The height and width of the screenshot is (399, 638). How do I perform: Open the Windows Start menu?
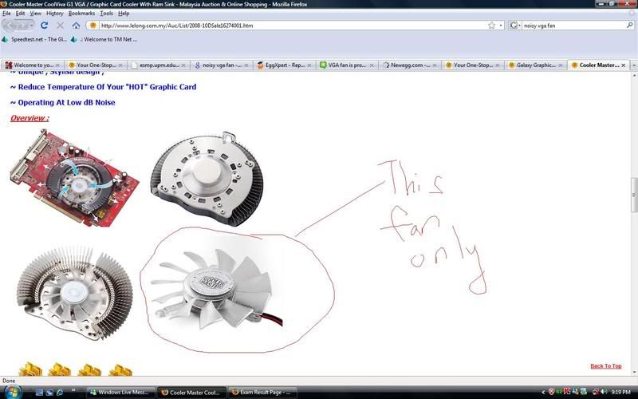tap(12, 393)
